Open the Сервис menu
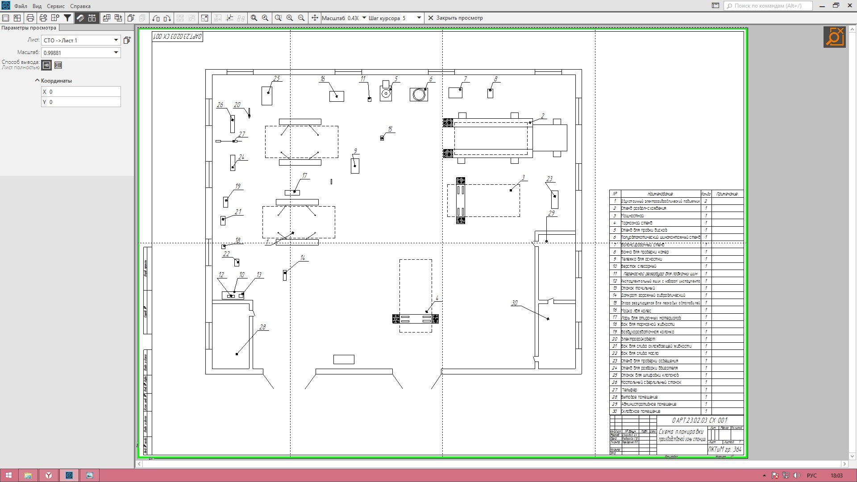Viewport: 857px width, 482px height. pos(55,6)
